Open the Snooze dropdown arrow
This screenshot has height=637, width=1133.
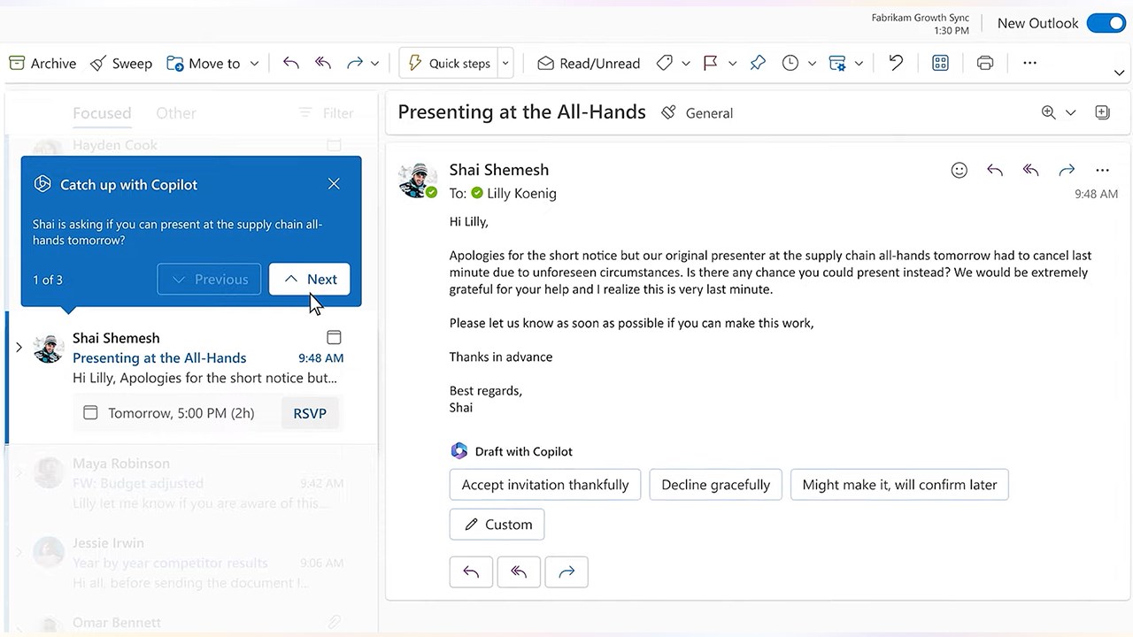pyautogui.click(x=812, y=63)
